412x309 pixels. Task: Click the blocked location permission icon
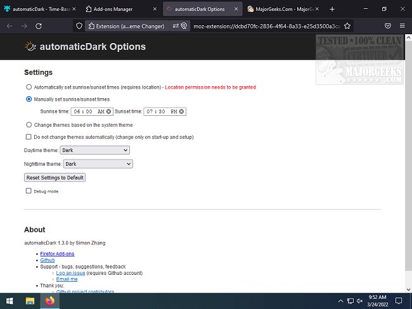184,26
